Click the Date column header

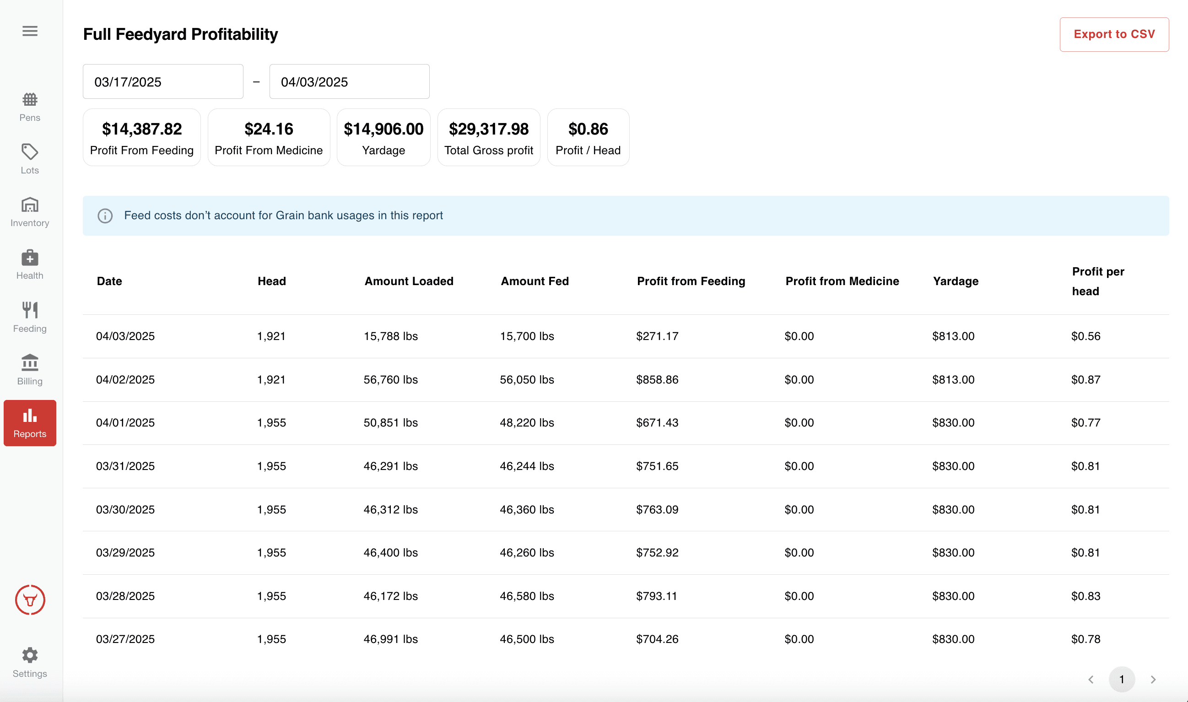coord(109,281)
